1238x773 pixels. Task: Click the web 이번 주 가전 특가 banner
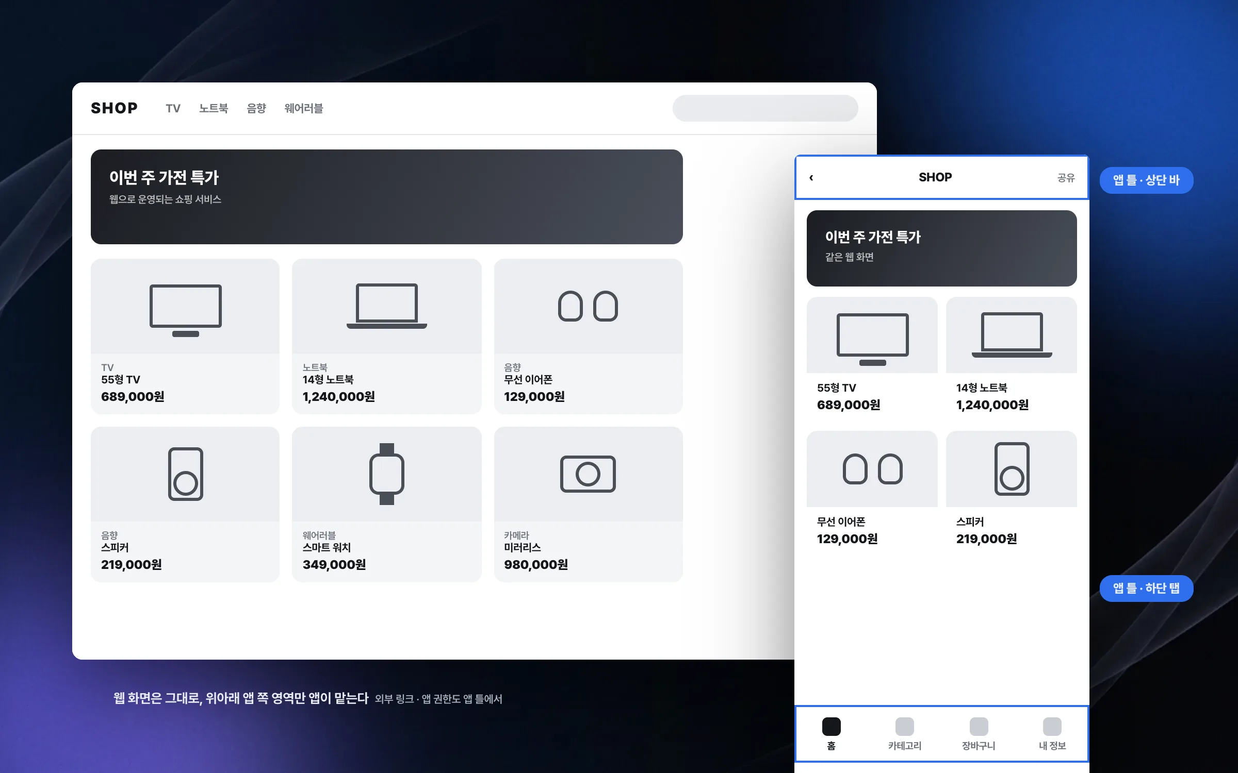point(387,197)
